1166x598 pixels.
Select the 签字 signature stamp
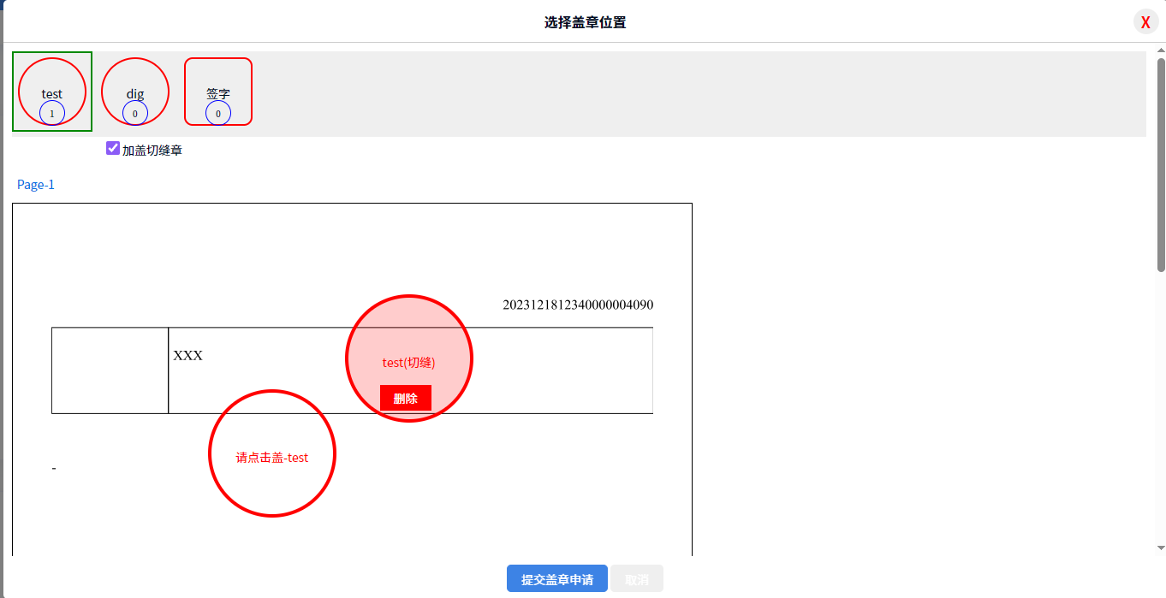[x=218, y=92]
